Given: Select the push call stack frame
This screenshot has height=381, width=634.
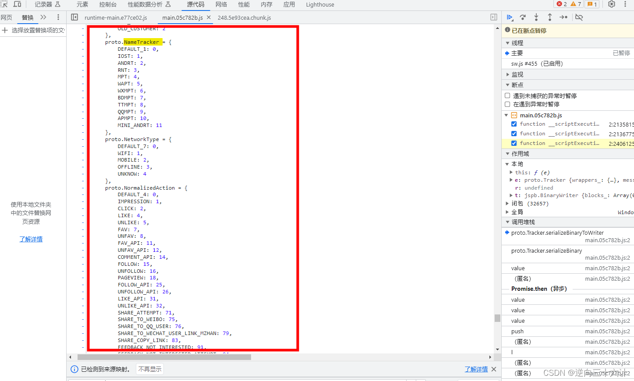Looking at the screenshot, I should tap(568, 331).
